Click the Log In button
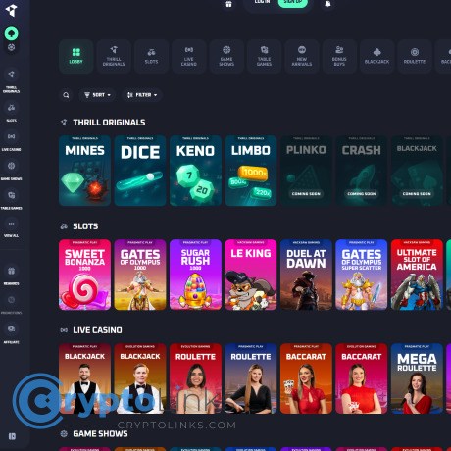This screenshot has height=451, width=451. tap(262, 3)
